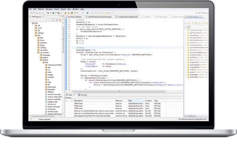Screen dimensions: 237x160
Task: Expand the babysplkomst.nl repository node
Action: [x=186, y=38]
